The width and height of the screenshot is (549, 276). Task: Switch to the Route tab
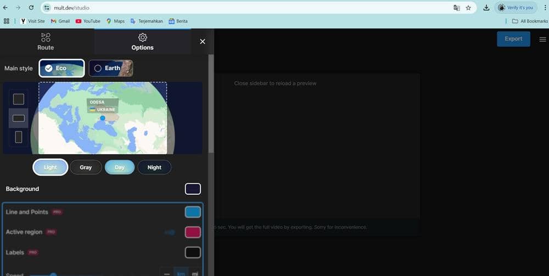pos(46,42)
